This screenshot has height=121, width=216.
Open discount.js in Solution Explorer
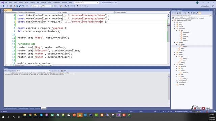click(x=186, y=32)
